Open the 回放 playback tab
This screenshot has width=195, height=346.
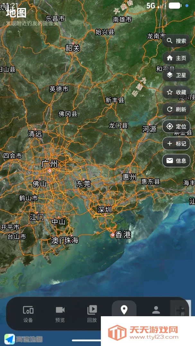(x=92, y=314)
